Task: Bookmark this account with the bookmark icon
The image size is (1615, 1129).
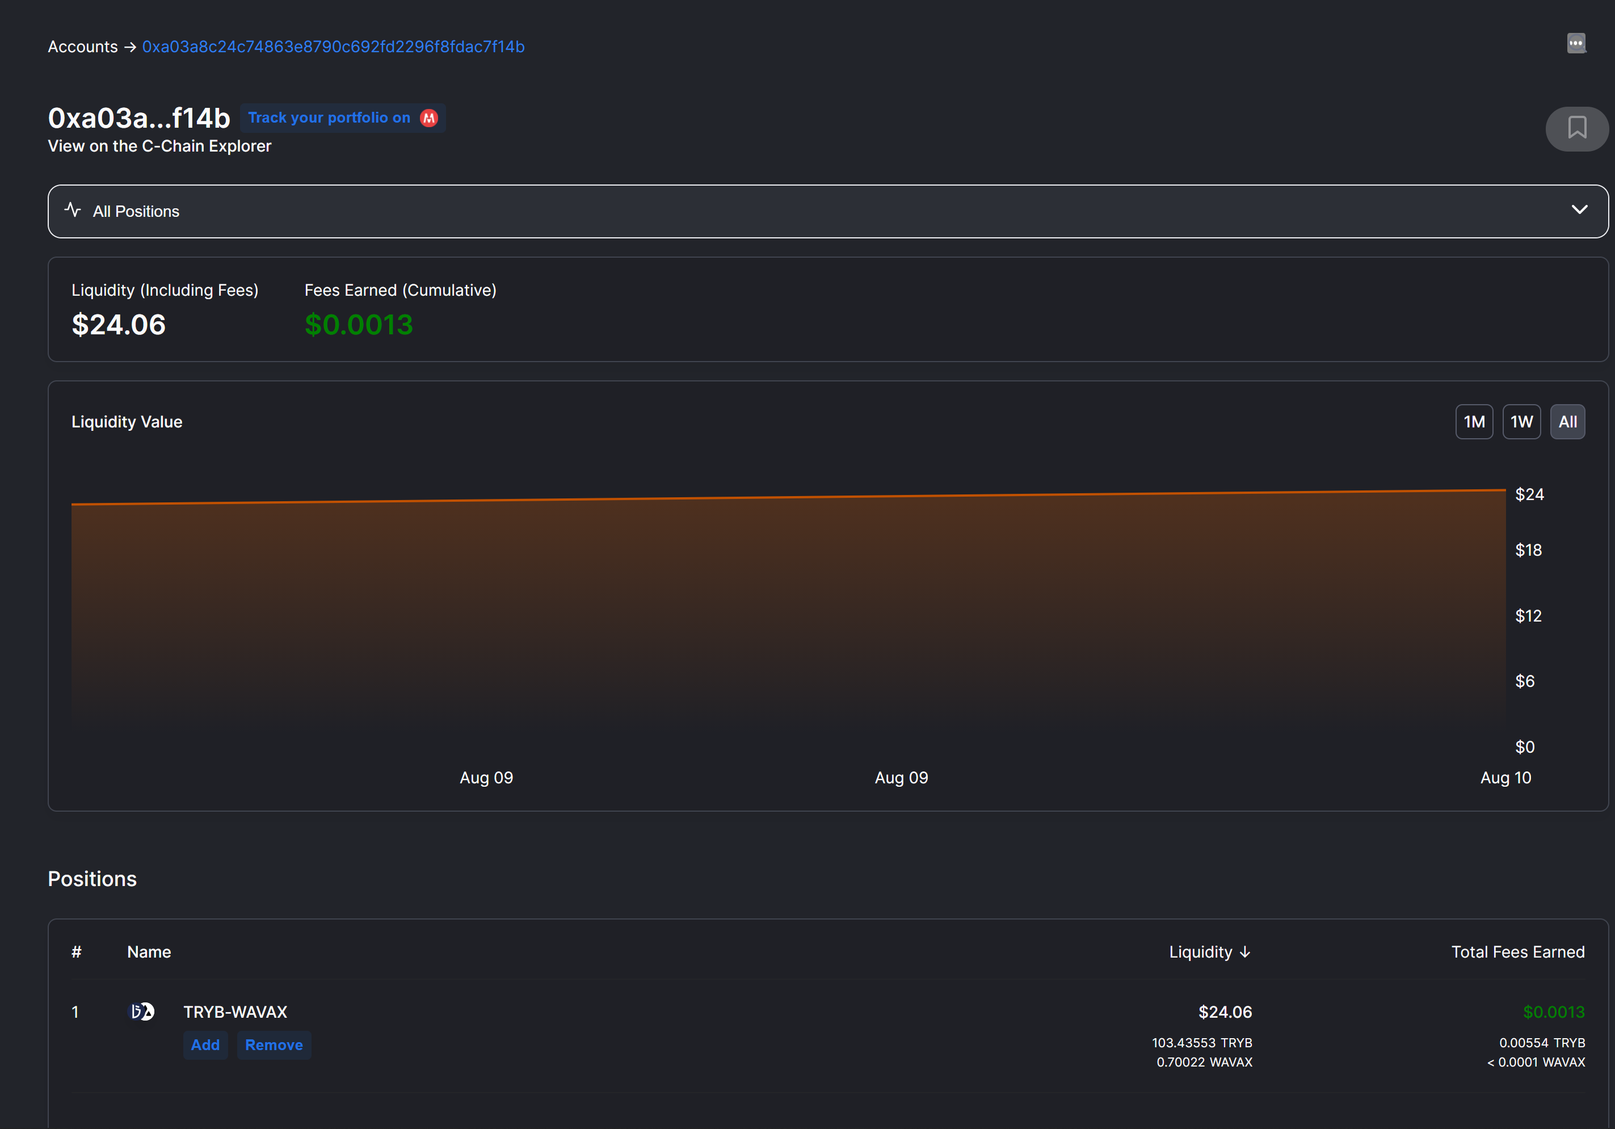Action: click(1577, 129)
